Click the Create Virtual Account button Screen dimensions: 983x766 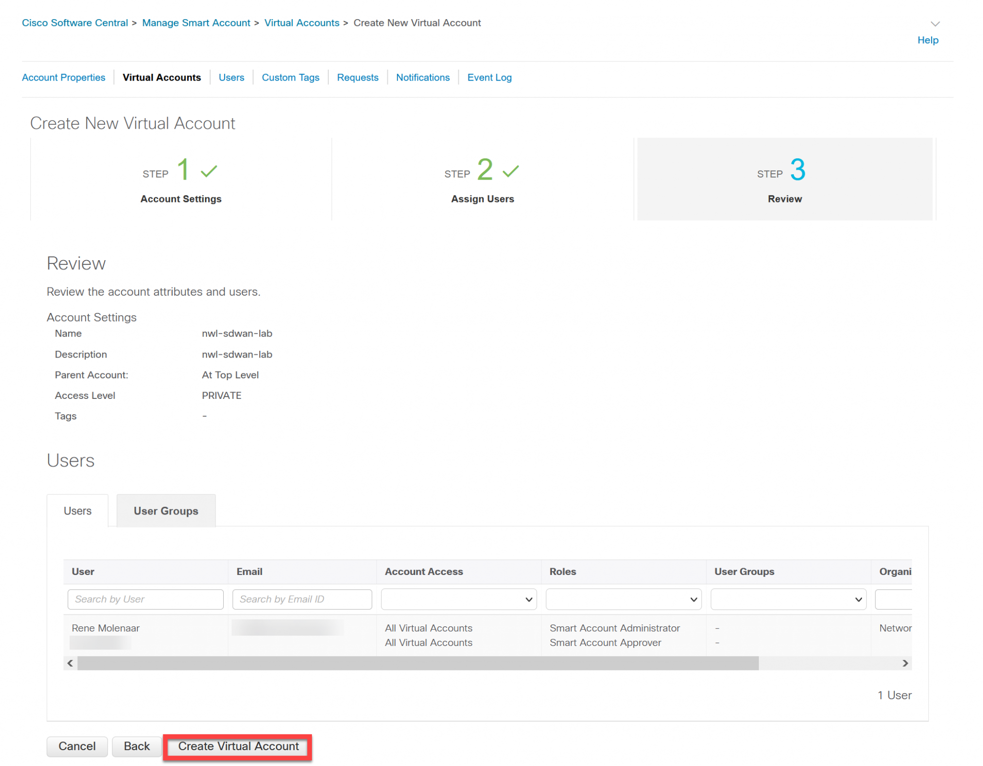(x=238, y=746)
